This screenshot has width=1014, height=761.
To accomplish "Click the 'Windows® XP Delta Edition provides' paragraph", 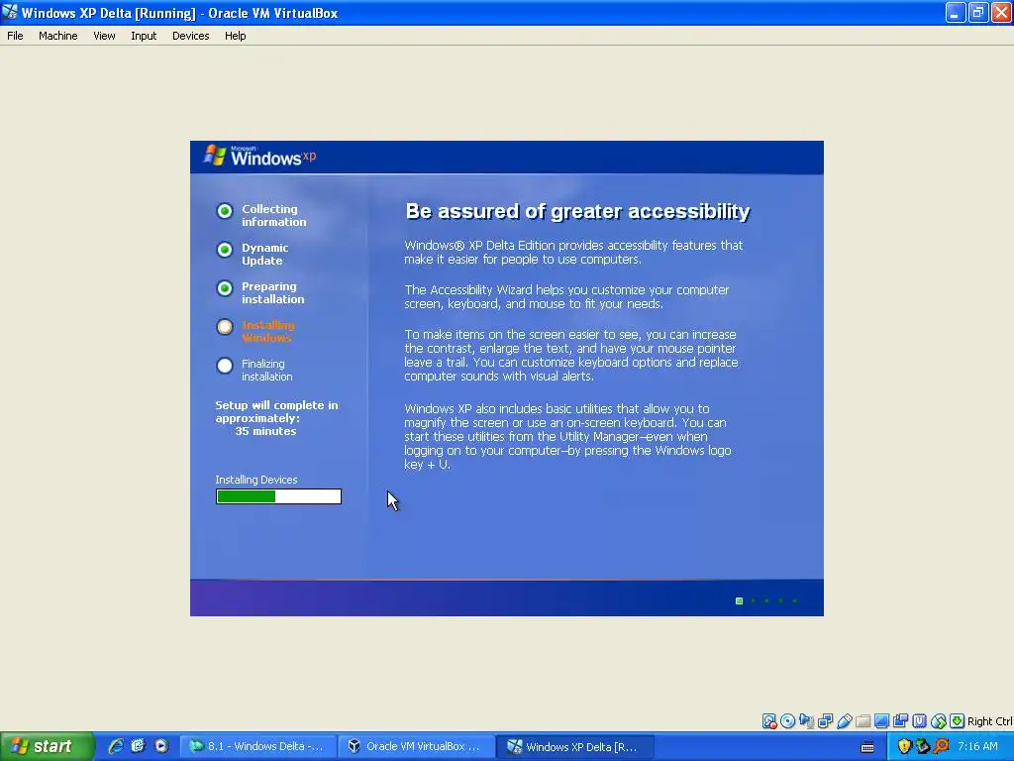I will tap(573, 253).
